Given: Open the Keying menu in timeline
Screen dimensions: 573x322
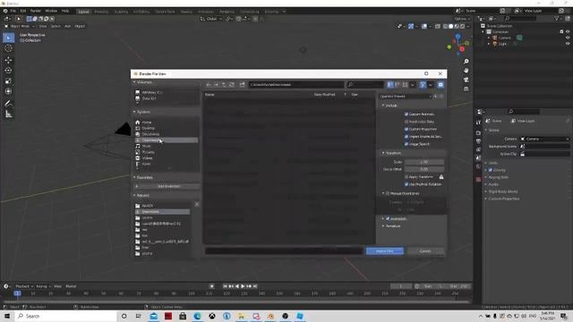Looking at the screenshot, I should (43, 286).
